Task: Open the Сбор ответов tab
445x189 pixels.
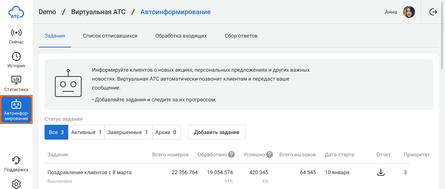Action: pyautogui.click(x=241, y=36)
